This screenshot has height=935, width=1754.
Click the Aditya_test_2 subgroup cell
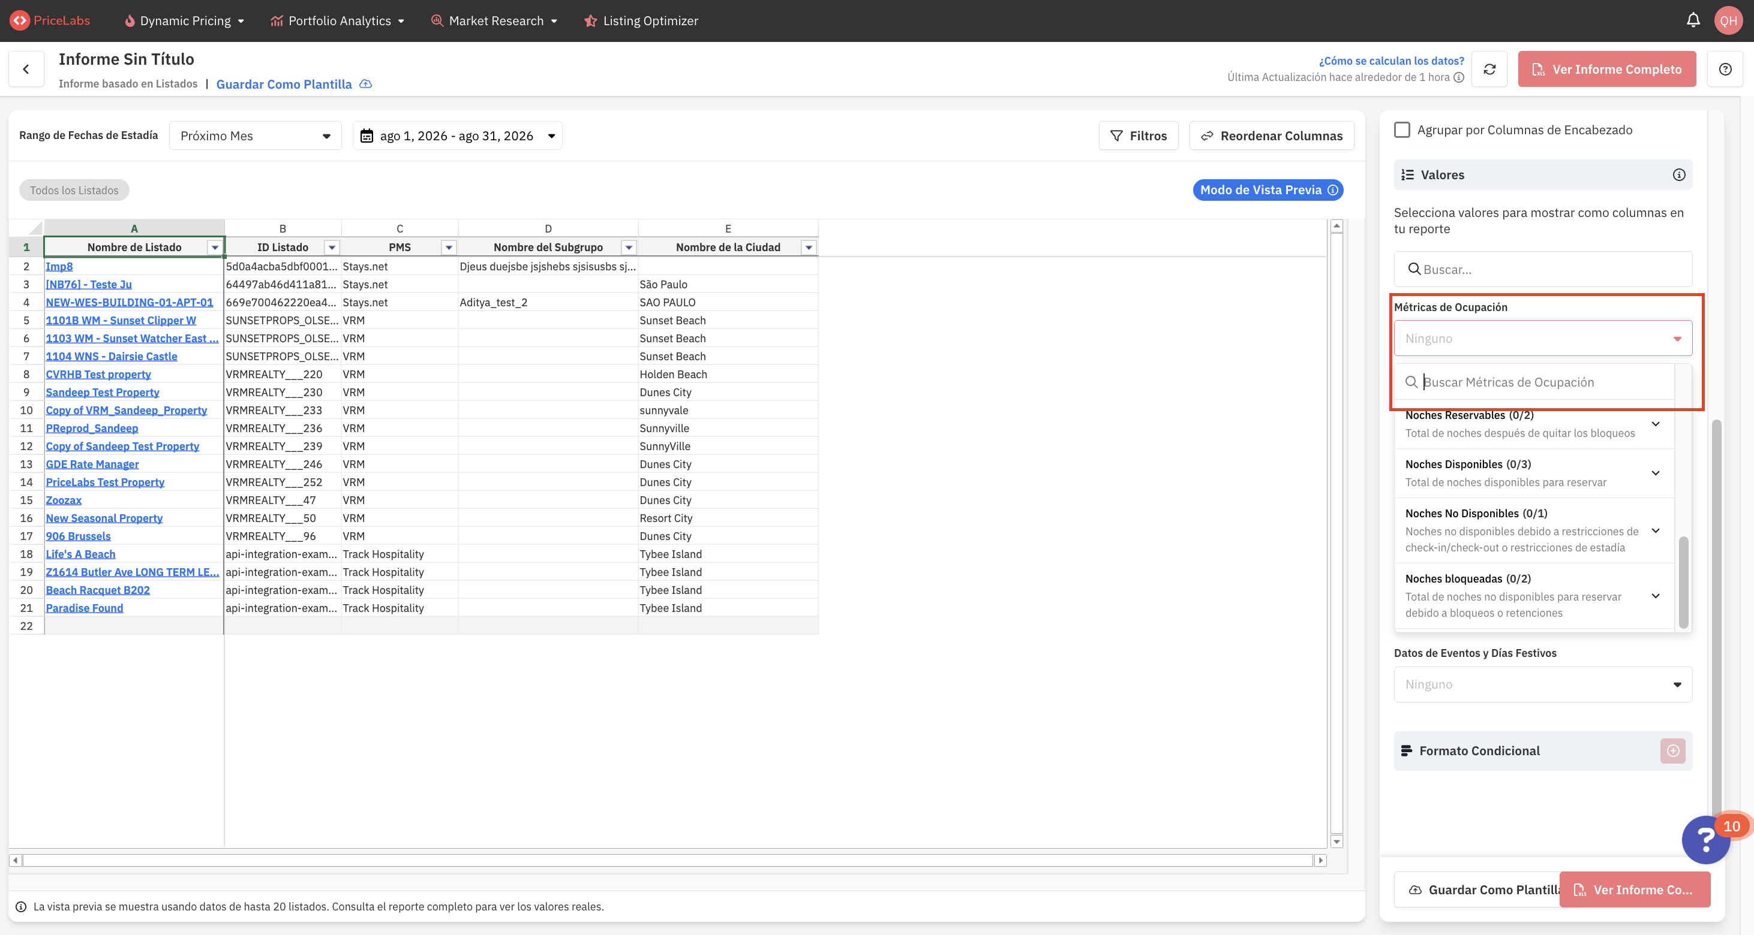coord(548,302)
